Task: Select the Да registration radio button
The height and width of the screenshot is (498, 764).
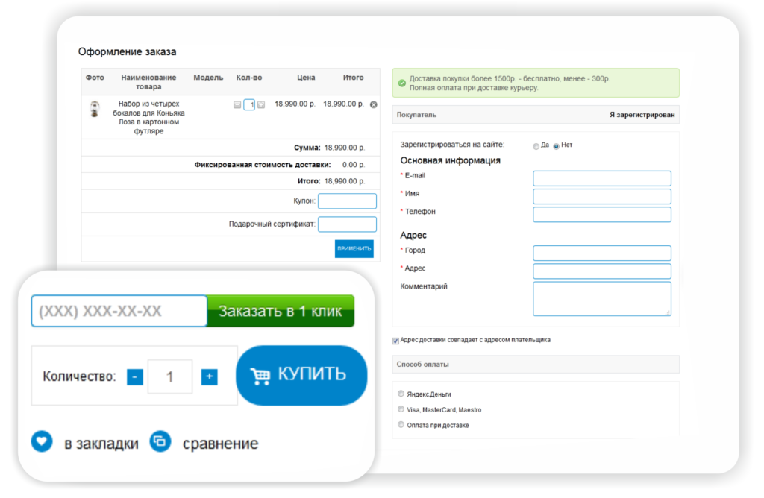Action: coord(536,146)
